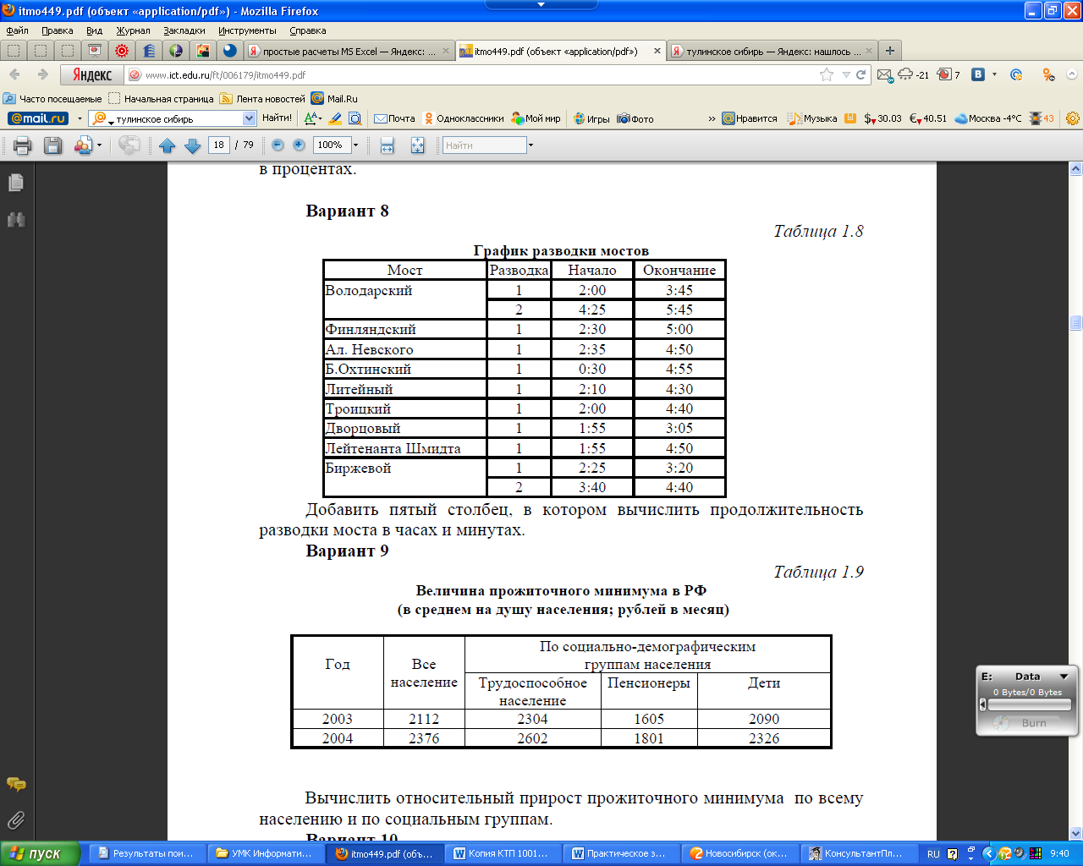Viewport: 1083px width, 866px height.
Task: Open the URL history dropdown arrow
Action: coord(845,74)
